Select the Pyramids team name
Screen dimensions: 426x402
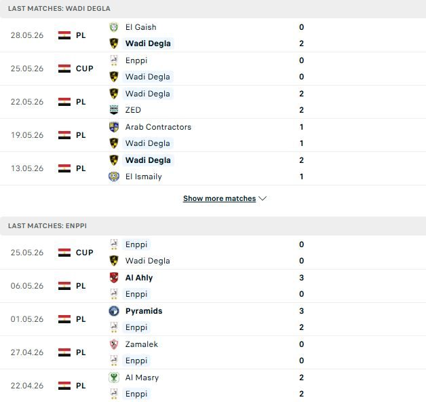[x=144, y=311]
